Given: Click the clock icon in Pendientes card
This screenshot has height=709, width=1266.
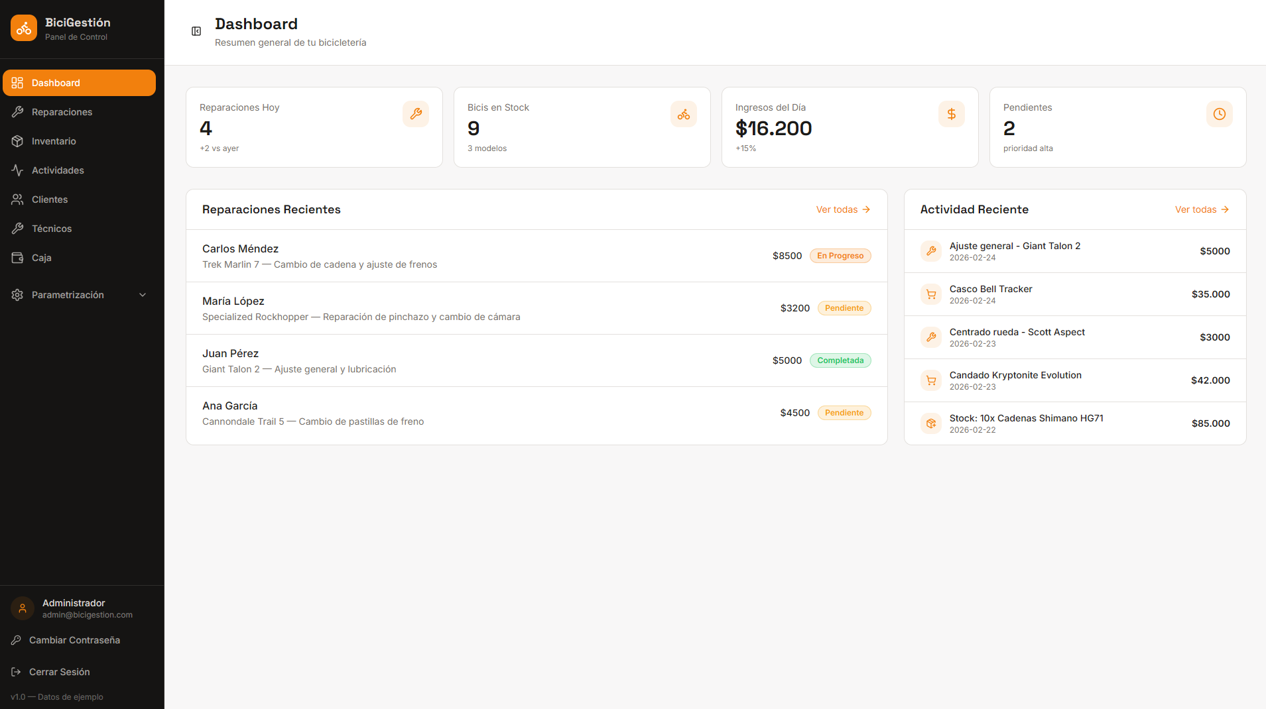Looking at the screenshot, I should point(1219,114).
